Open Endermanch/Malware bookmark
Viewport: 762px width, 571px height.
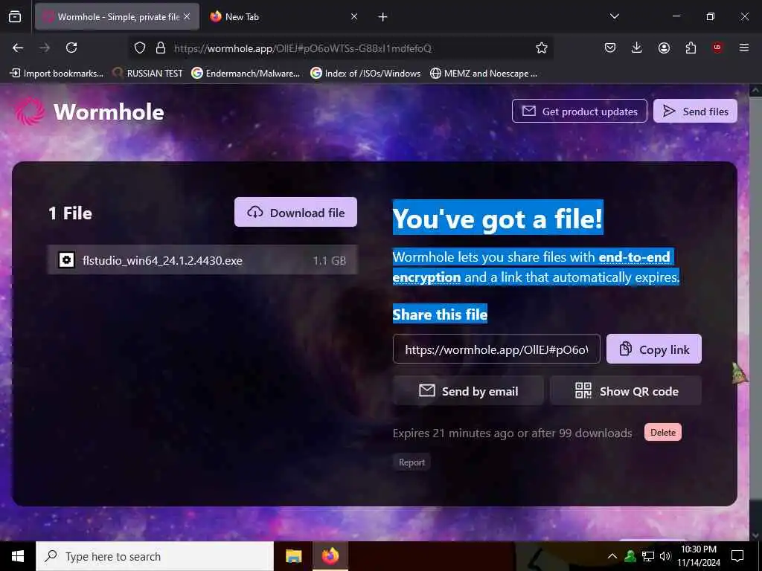(246, 74)
